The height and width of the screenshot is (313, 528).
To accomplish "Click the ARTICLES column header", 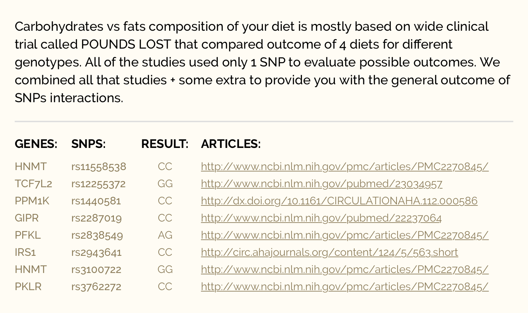I will (x=231, y=144).
